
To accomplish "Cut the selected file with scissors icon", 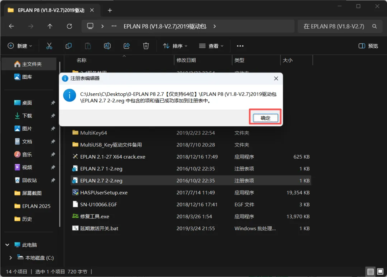I will coord(49,46).
